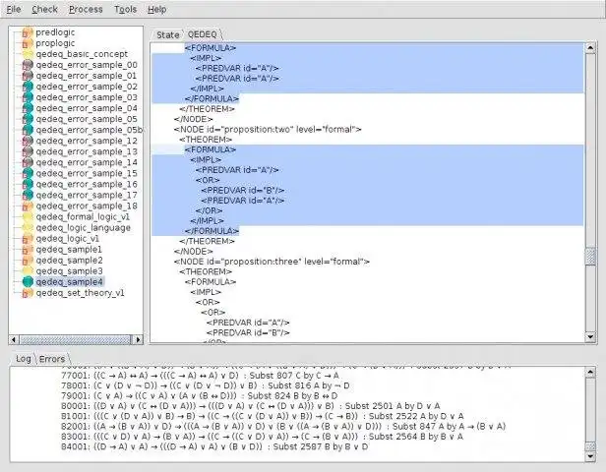The width and height of the screenshot is (606, 472).
Task: Switch to the State tab
Action: [167, 34]
